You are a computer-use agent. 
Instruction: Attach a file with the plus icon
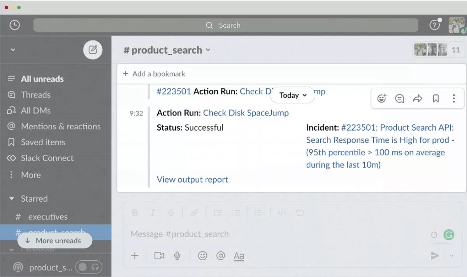coord(135,256)
